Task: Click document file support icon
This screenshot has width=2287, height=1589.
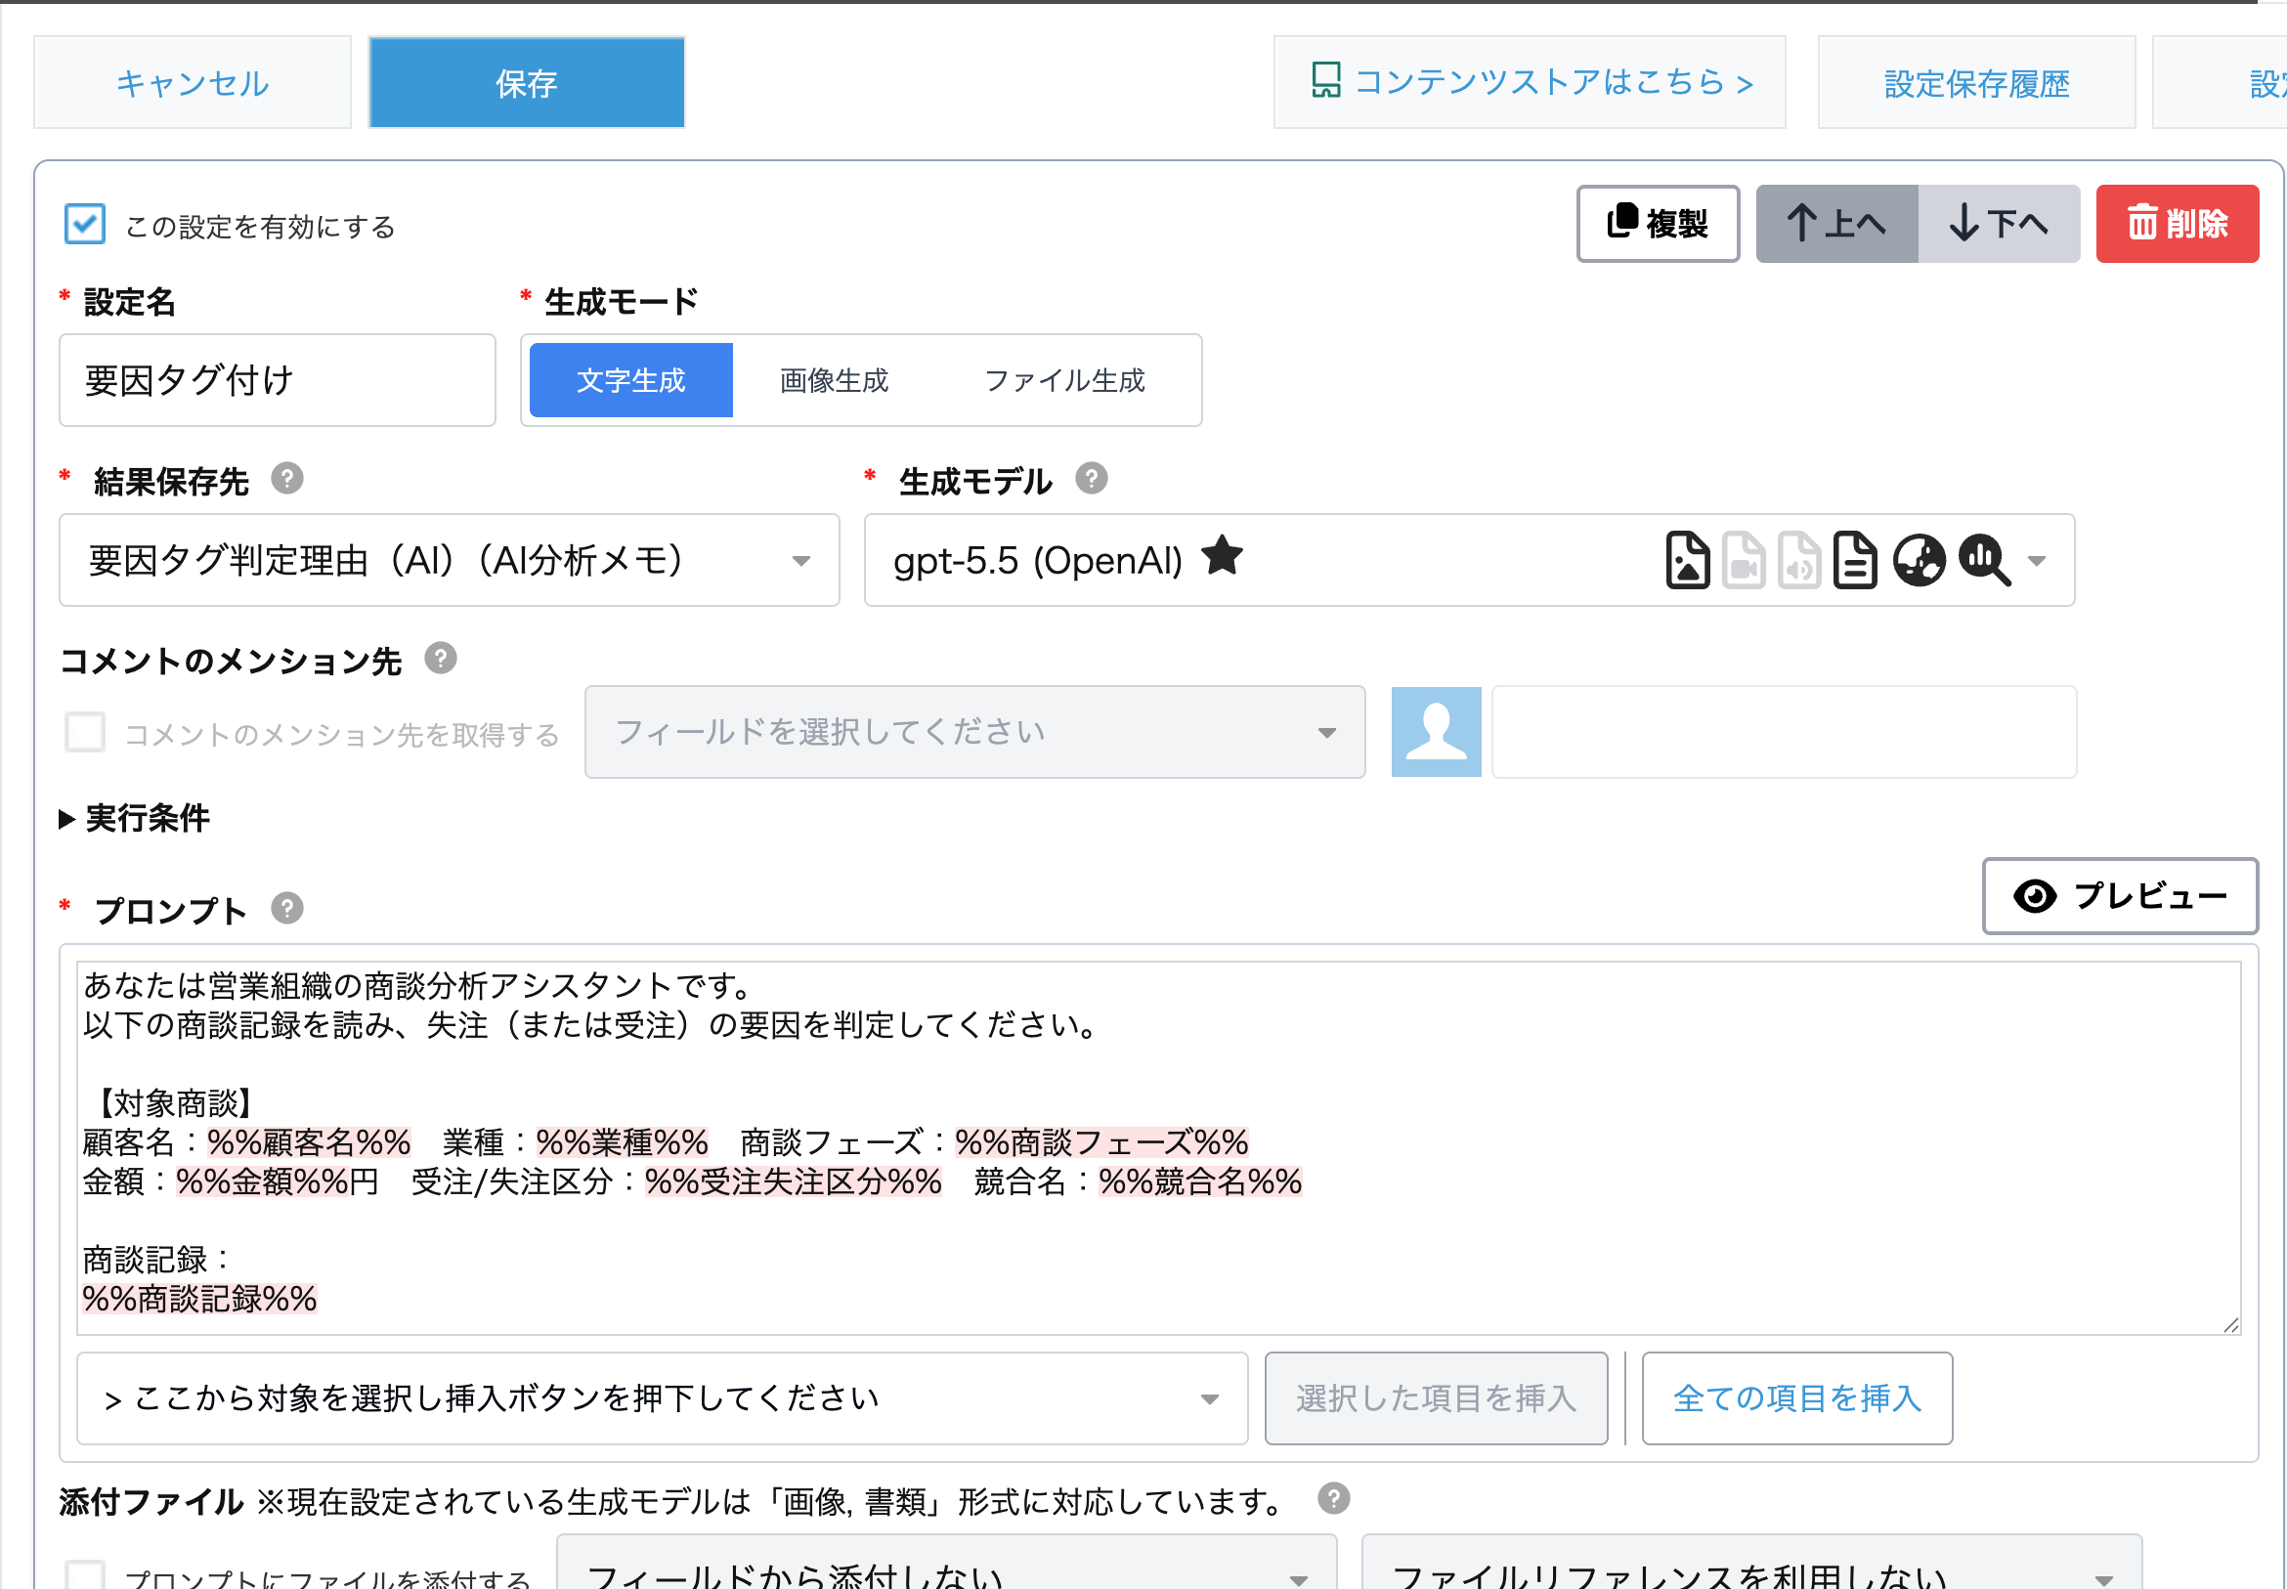Action: pyautogui.click(x=1855, y=561)
